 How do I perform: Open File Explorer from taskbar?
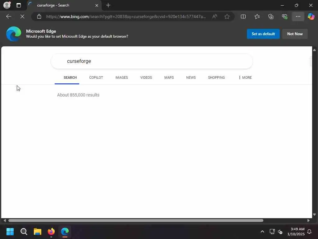click(38, 232)
